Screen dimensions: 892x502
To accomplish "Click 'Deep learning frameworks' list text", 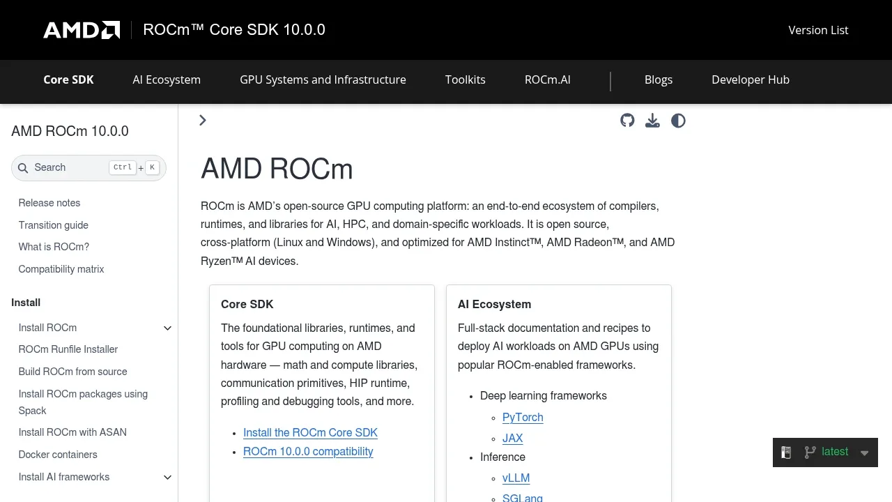I will (x=544, y=396).
